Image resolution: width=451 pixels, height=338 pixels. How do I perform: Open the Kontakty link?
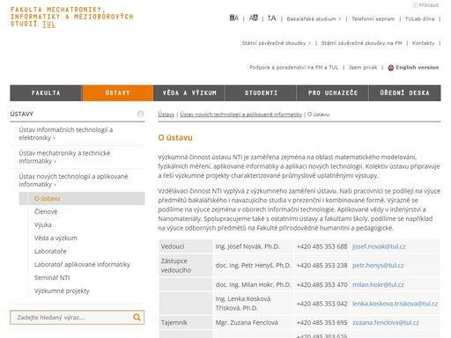(x=423, y=43)
